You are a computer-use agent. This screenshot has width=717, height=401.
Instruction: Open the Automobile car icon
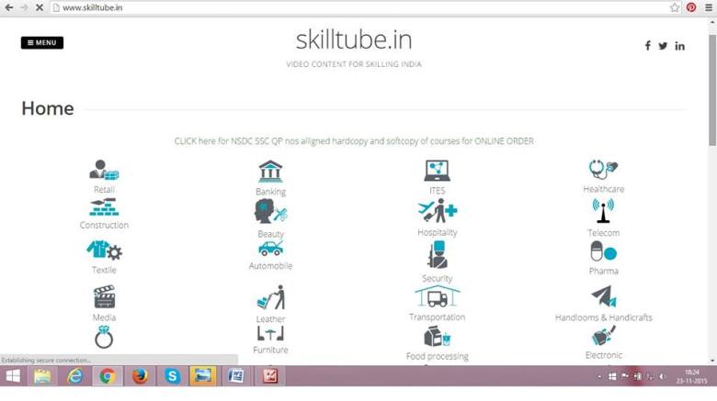(270, 248)
